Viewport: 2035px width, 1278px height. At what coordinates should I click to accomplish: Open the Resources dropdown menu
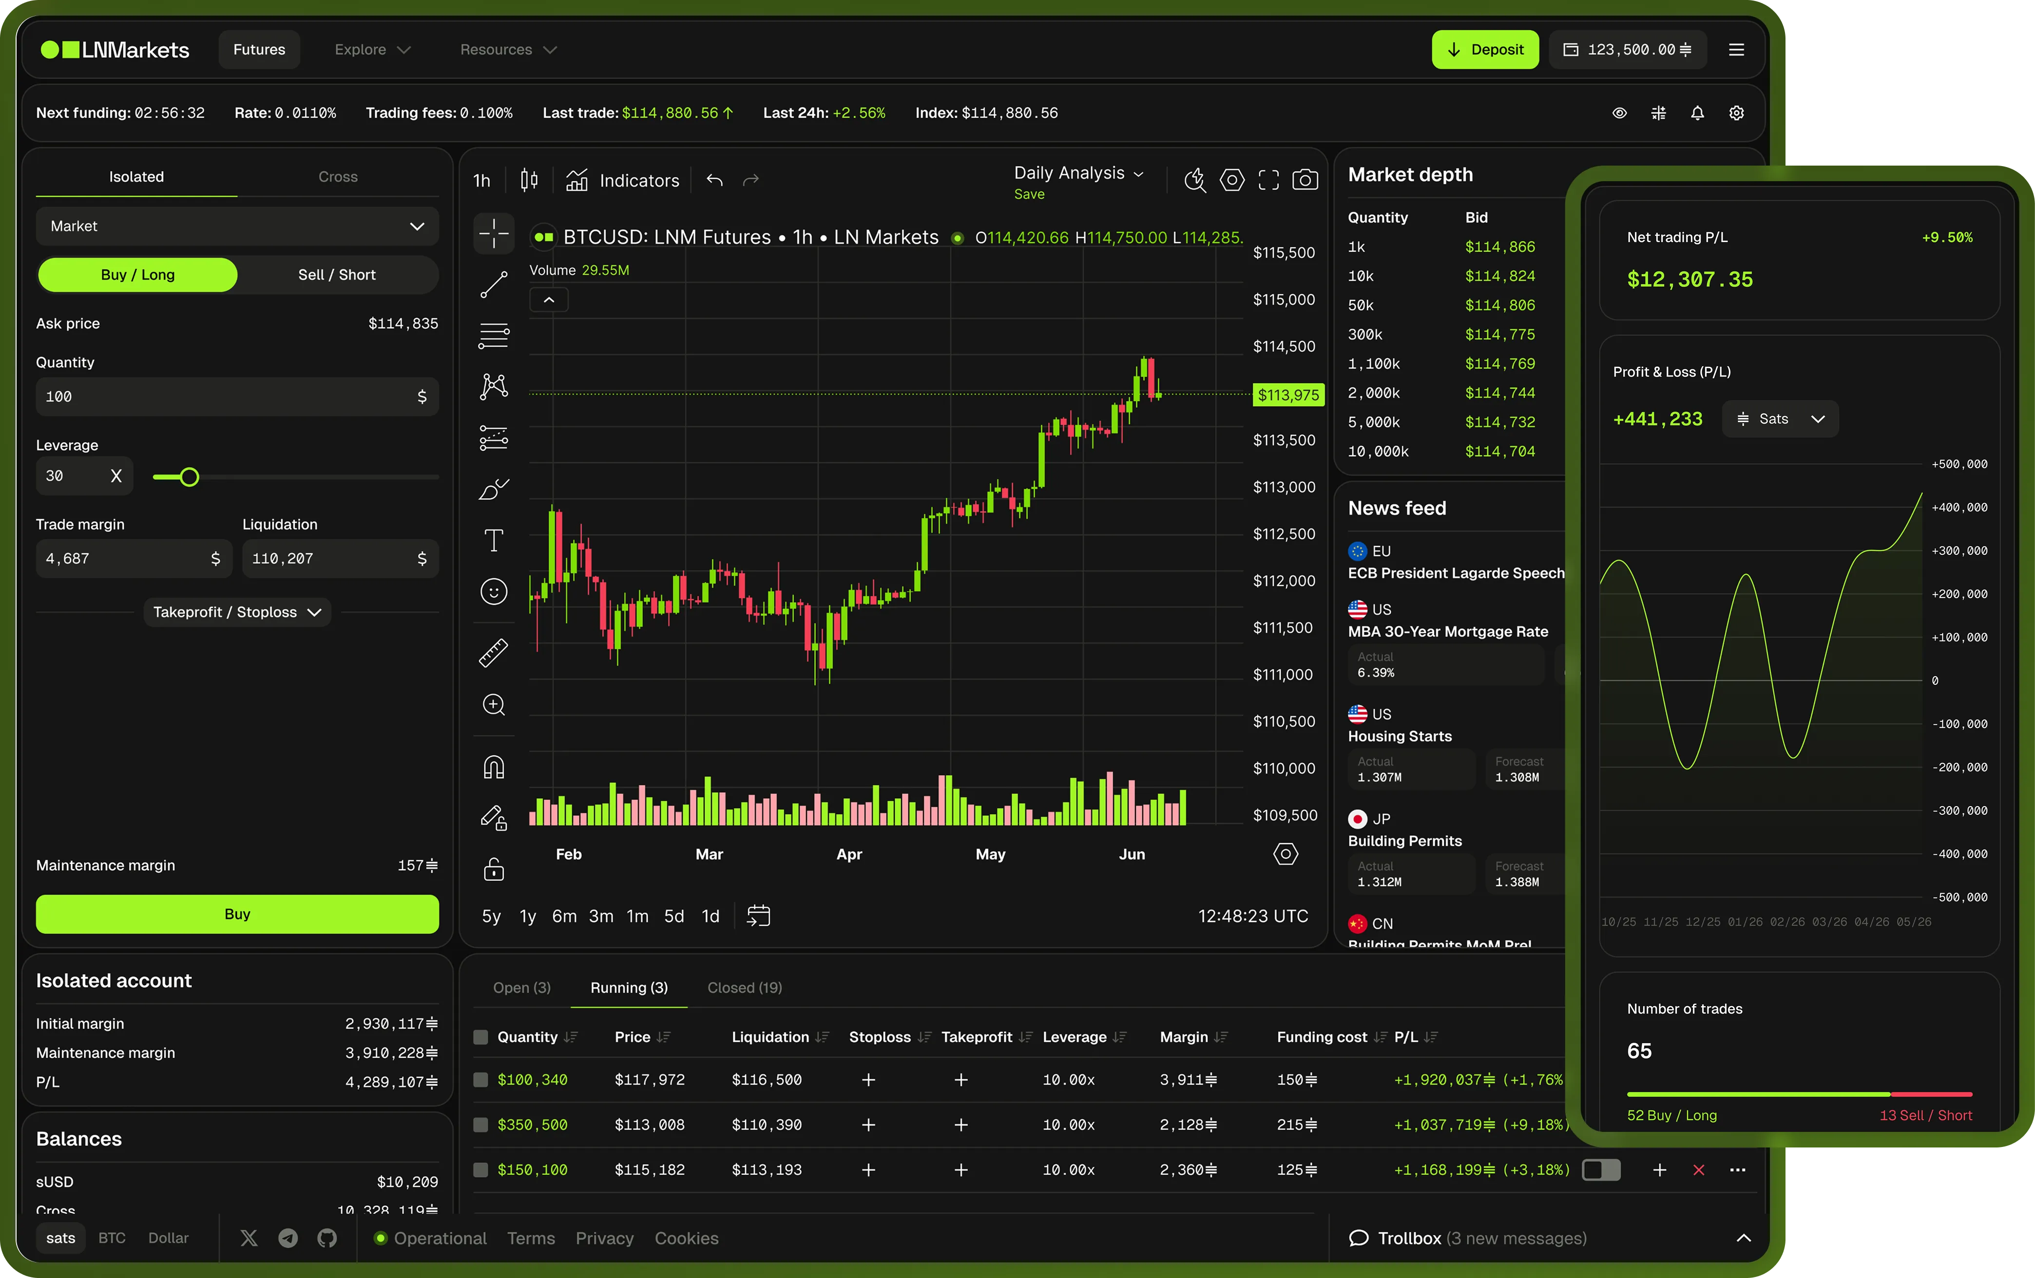pos(509,50)
